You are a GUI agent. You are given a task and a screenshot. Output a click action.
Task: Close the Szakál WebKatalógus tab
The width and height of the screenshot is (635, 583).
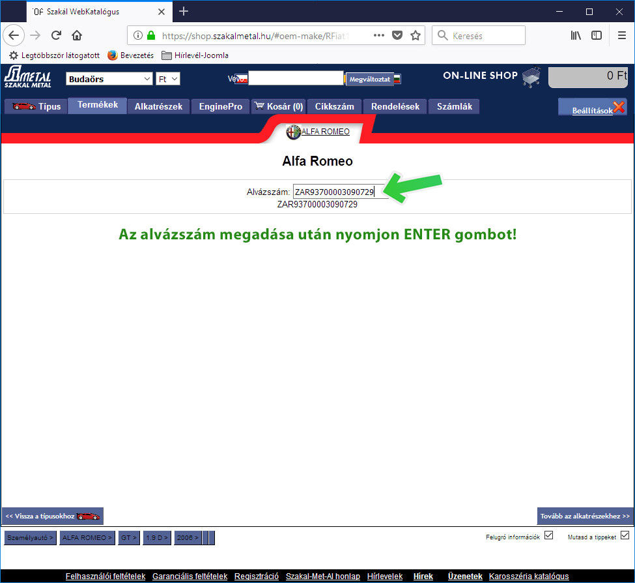[x=161, y=12]
